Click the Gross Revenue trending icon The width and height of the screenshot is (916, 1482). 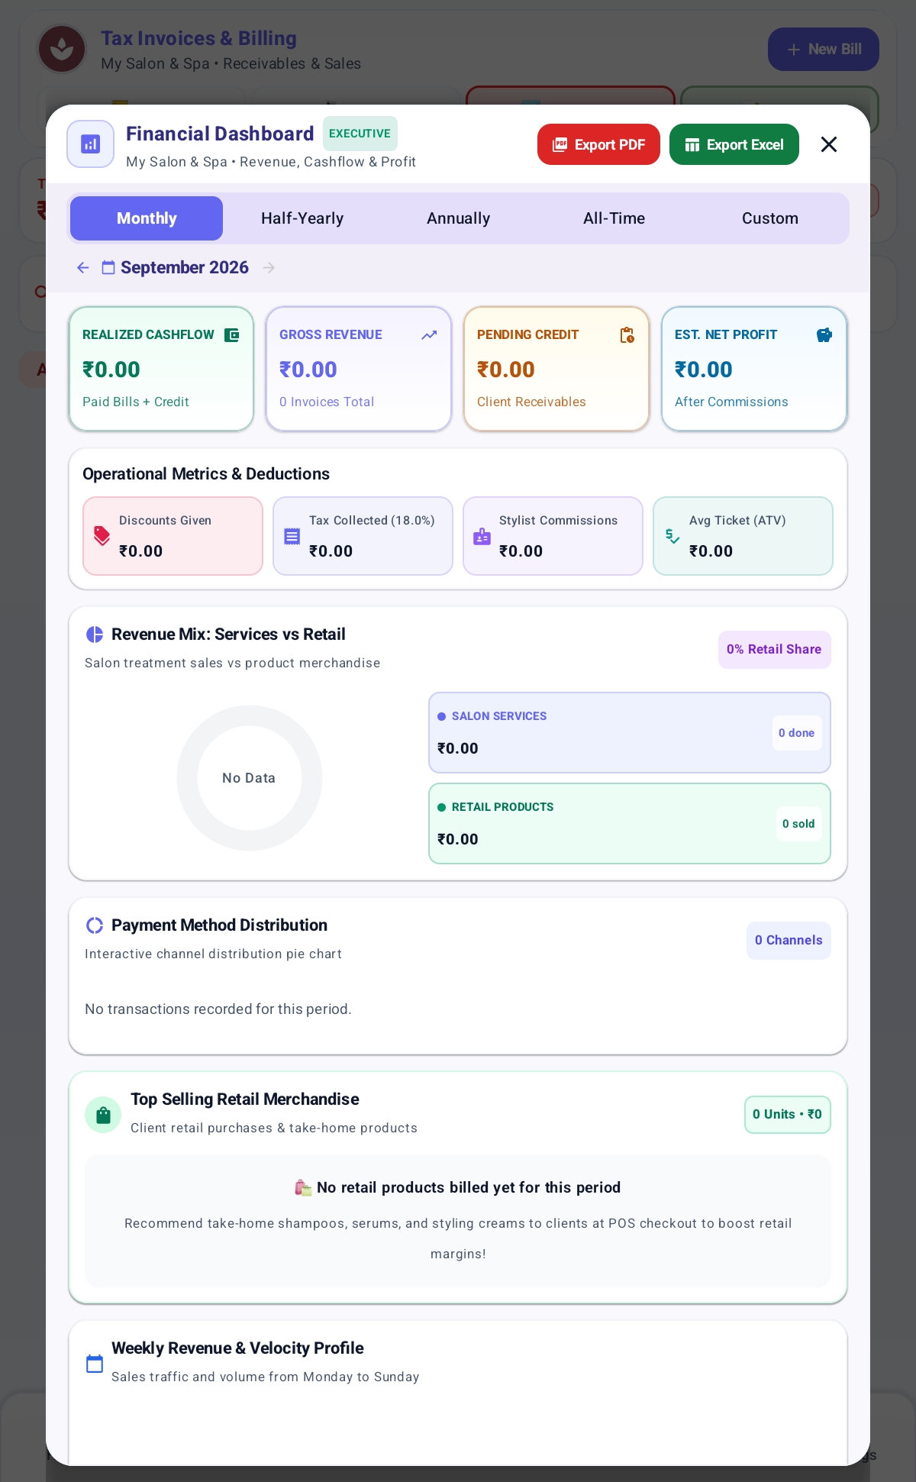[429, 334]
